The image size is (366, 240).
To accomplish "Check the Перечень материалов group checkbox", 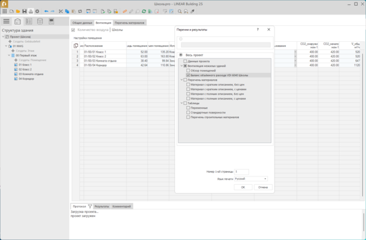I will click(x=185, y=80).
